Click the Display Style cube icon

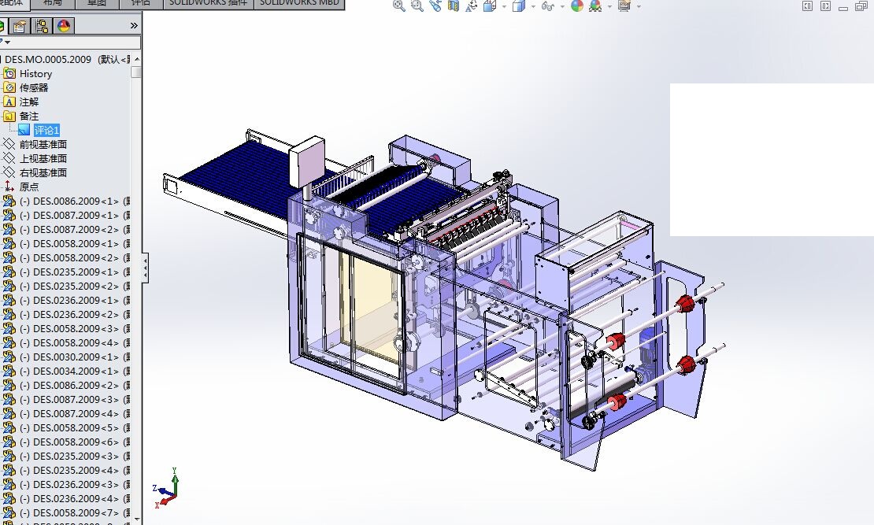[519, 6]
